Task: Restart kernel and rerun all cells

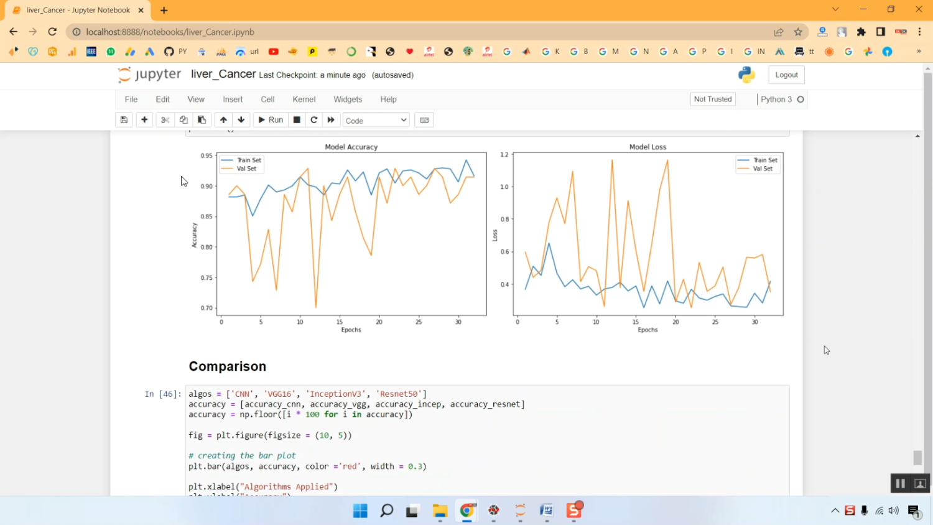Action: tap(331, 120)
